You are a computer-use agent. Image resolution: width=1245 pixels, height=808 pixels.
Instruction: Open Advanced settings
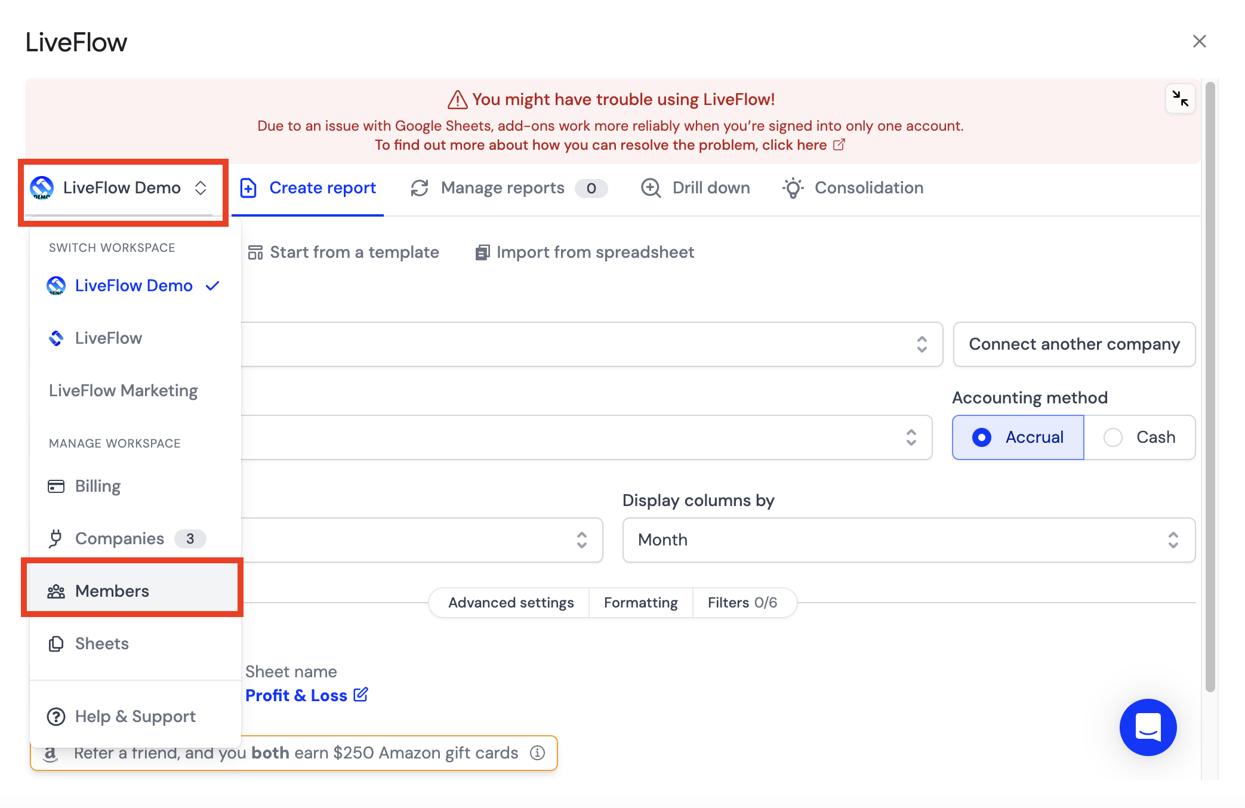(511, 603)
